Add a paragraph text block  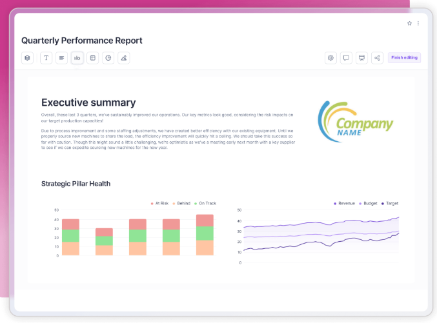click(61, 58)
